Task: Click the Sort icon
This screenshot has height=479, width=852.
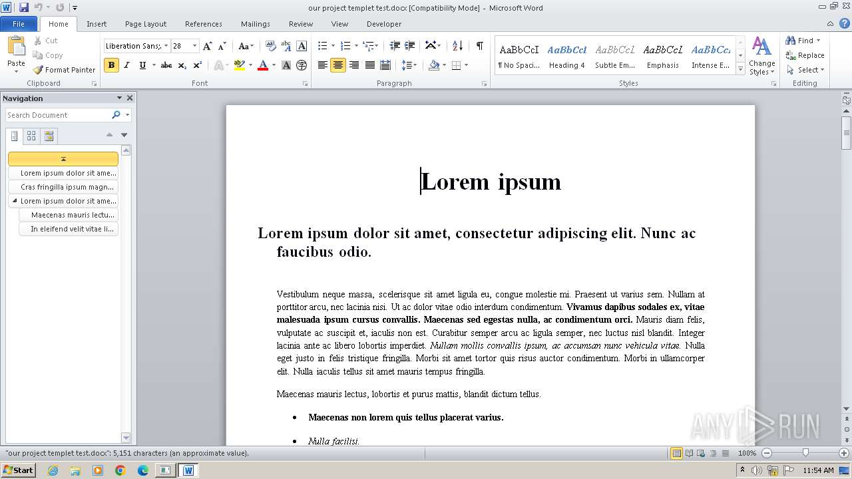Action: [x=457, y=46]
